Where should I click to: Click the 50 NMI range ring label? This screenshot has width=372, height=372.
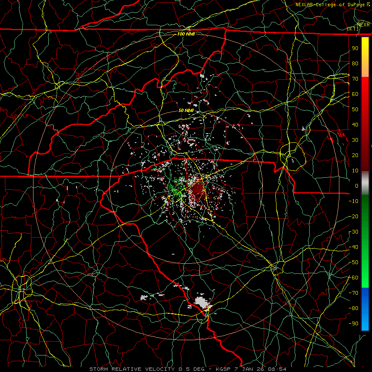(x=186, y=110)
